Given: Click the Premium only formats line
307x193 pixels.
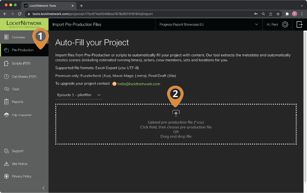Looking at the screenshot, I should coord(115,76).
